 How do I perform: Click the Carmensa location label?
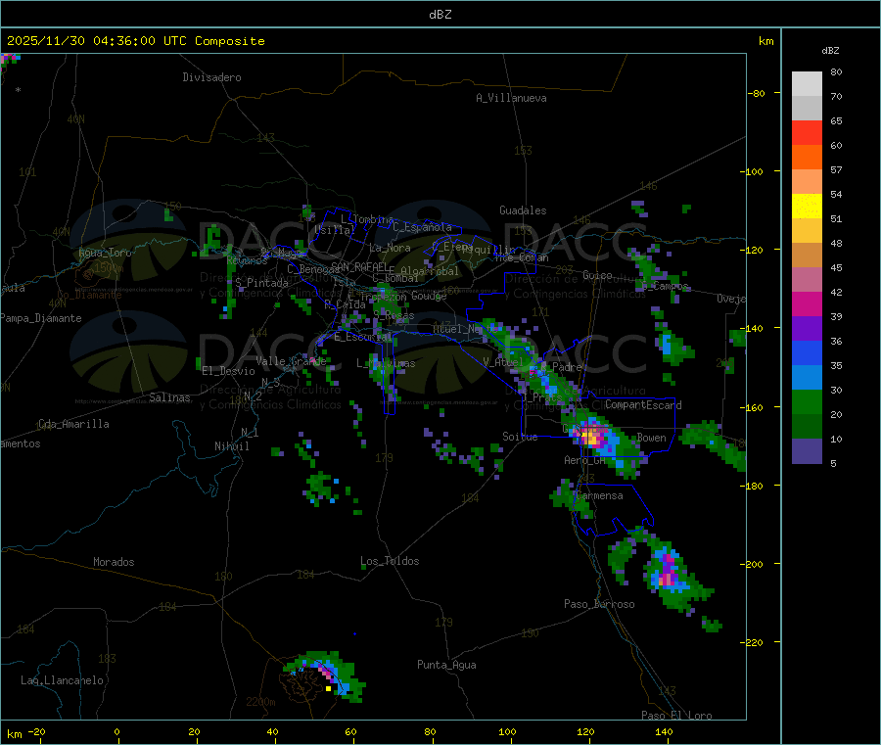point(599,495)
